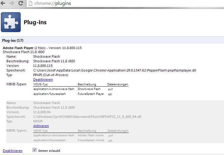Click the Immer erlaubt label text

tap(49, 151)
